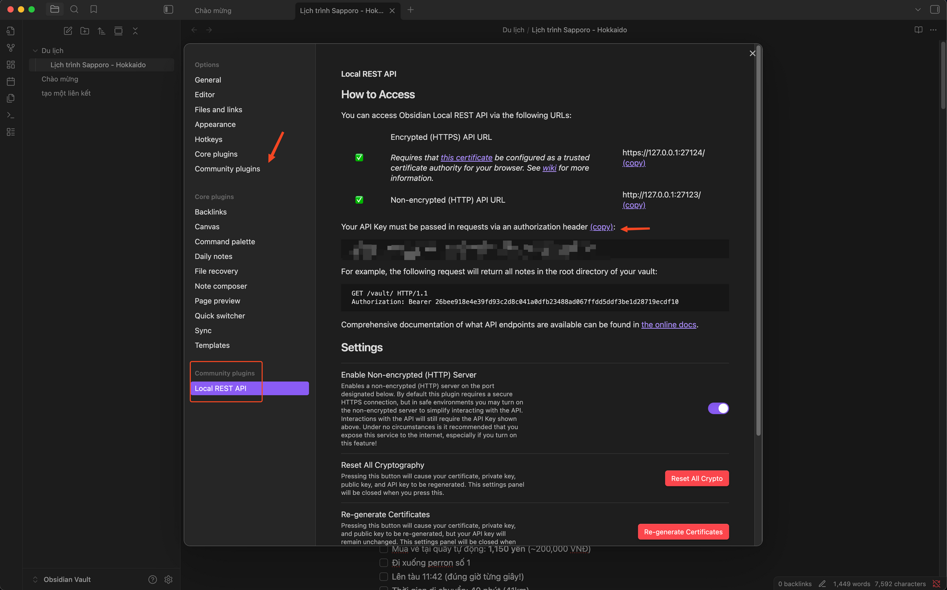Open the daily note calendar icon
Image resolution: width=947 pixels, height=590 pixels.
tap(10, 81)
